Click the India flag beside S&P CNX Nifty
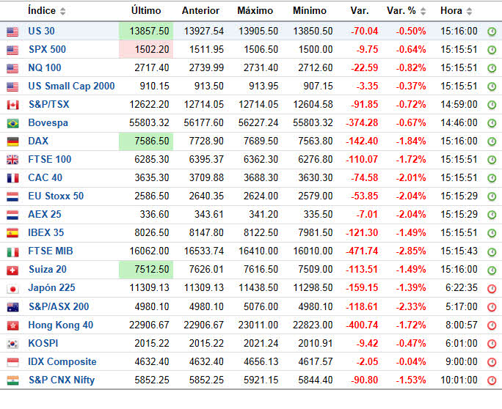 tap(12, 380)
